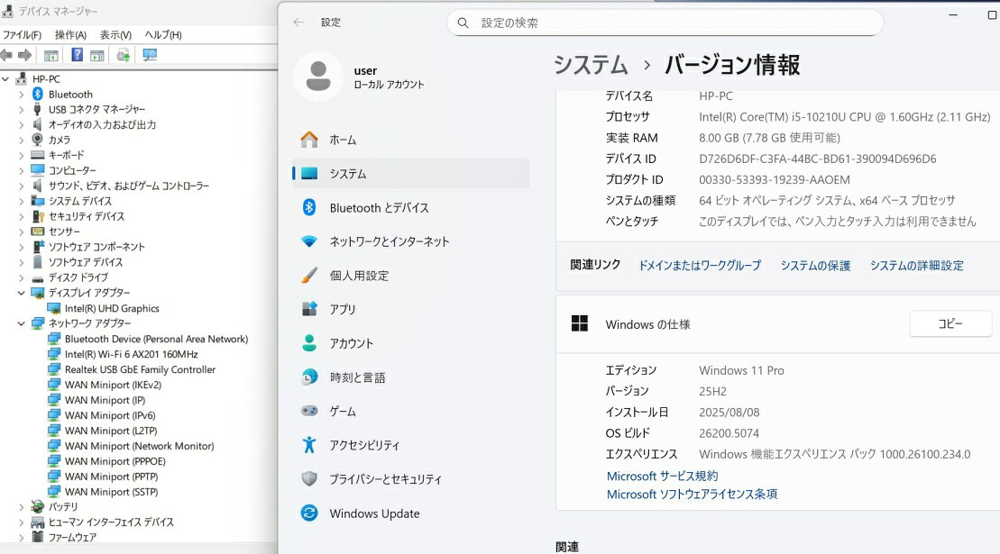The height and width of the screenshot is (554, 1000).
Task: Select the Intel(R) UHD Graphics device
Action: coord(112,308)
